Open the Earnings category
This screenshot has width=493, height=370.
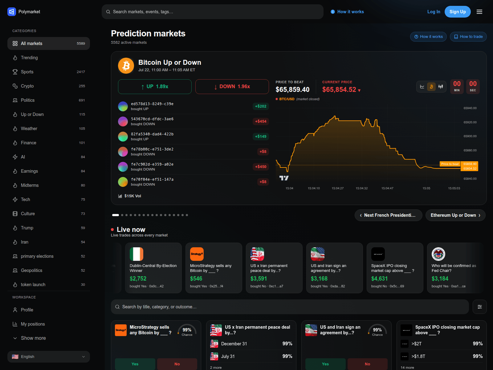click(x=49, y=171)
